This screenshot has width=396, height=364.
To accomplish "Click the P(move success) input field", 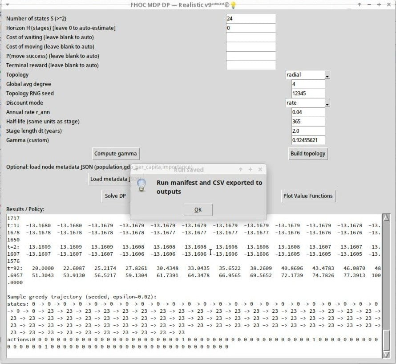I will pos(251,56).
